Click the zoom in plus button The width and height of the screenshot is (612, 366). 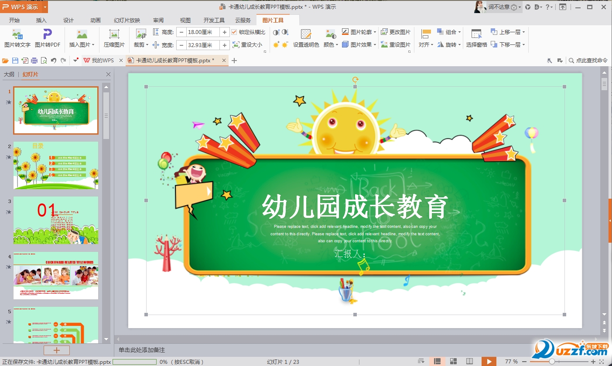coord(593,362)
